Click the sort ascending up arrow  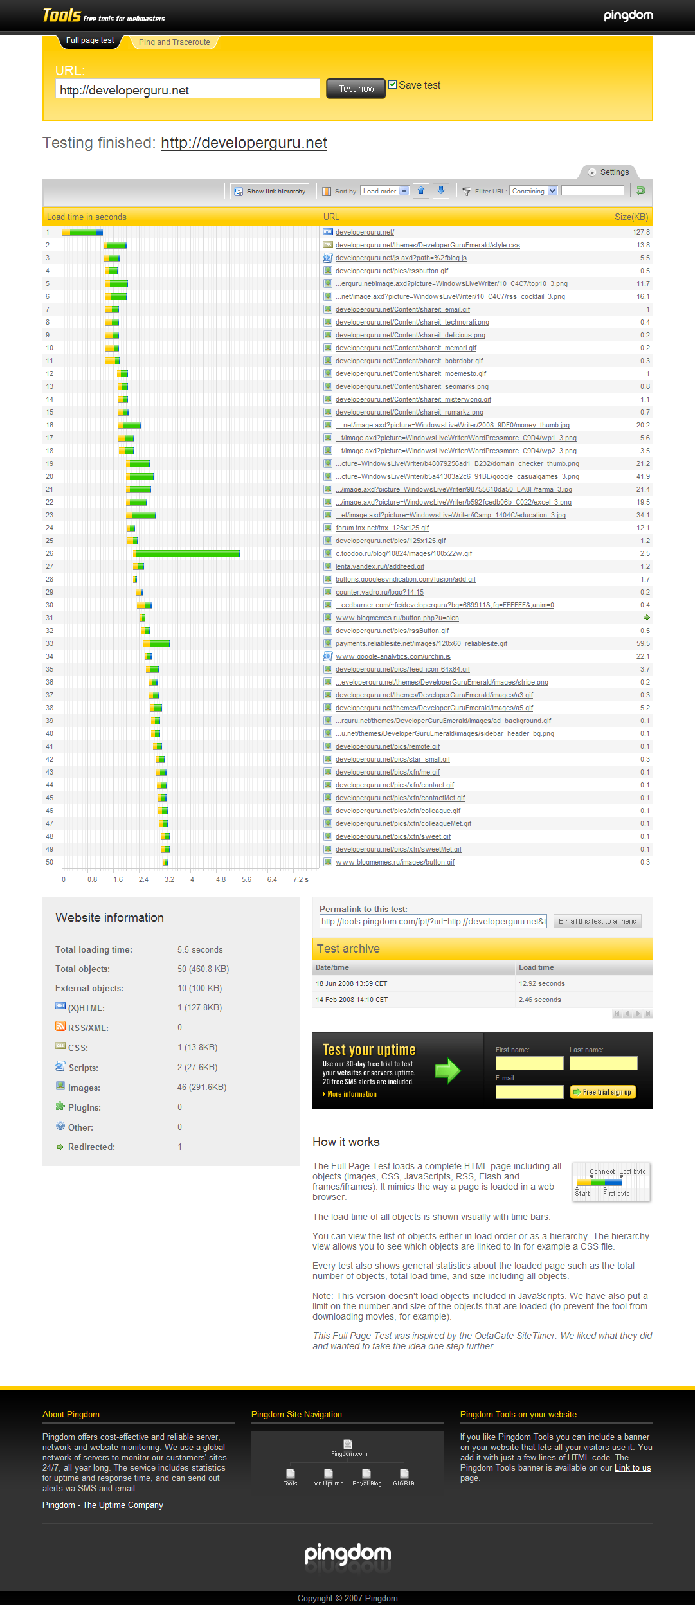click(x=421, y=190)
